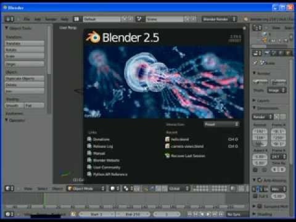
Task: Collapse the Operator panel
Action: point(7,120)
